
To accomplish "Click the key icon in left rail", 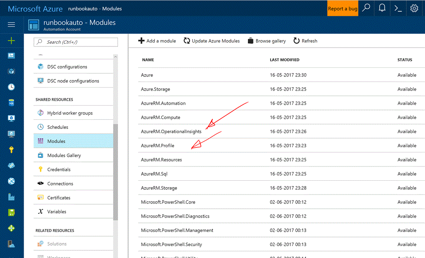I will [12, 149].
